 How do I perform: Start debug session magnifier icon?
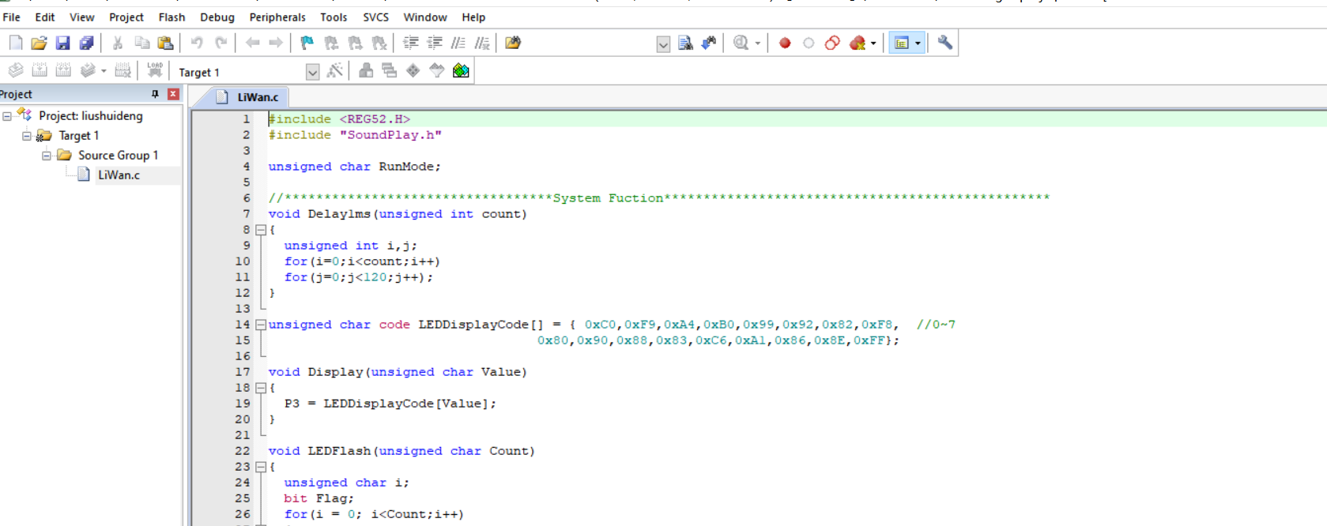pos(741,43)
